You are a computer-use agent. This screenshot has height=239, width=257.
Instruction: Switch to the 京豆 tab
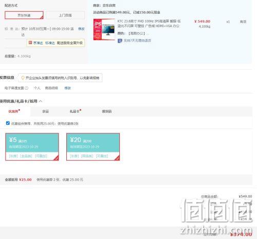pyautogui.click(x=45, y=111)
